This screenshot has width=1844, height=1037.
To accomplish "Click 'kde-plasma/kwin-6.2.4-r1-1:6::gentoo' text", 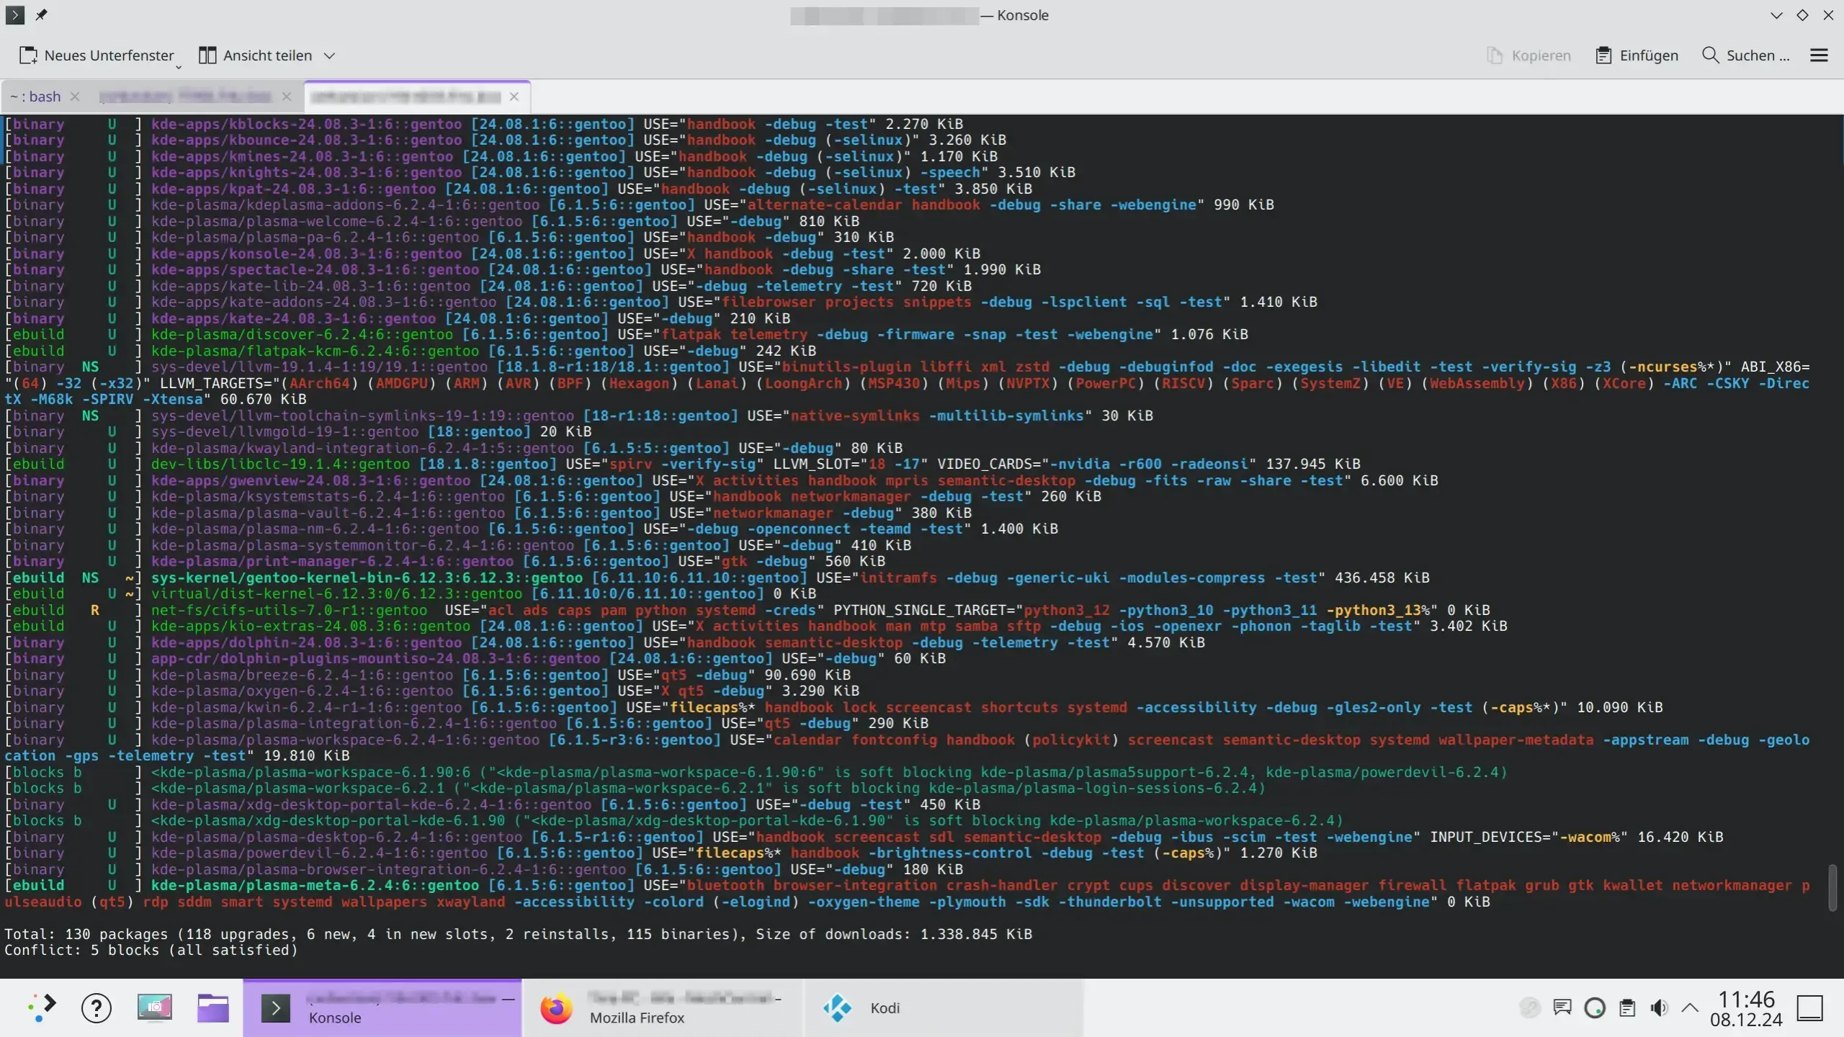I will pyautogui.click(x=306, y=707).
